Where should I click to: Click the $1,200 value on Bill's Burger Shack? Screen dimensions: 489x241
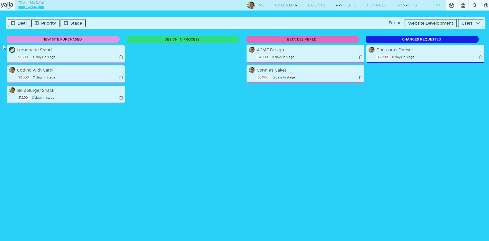[x=23, y=98]
